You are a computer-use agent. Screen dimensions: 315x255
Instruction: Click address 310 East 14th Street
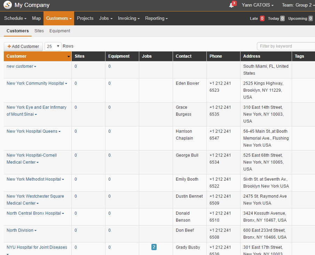[263, 114]
